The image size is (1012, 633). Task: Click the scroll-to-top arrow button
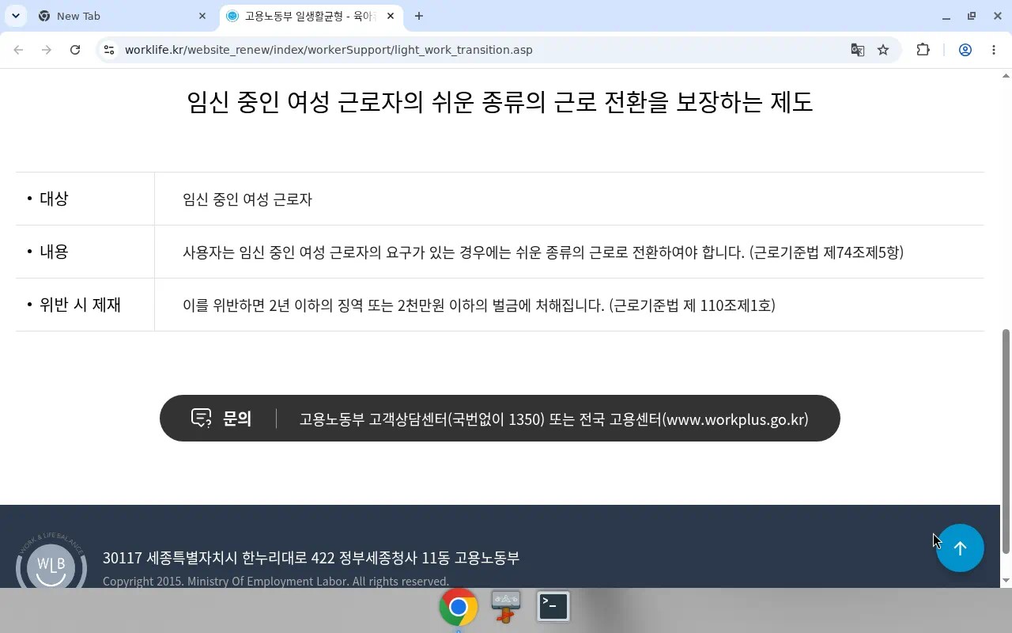[960, 548]
